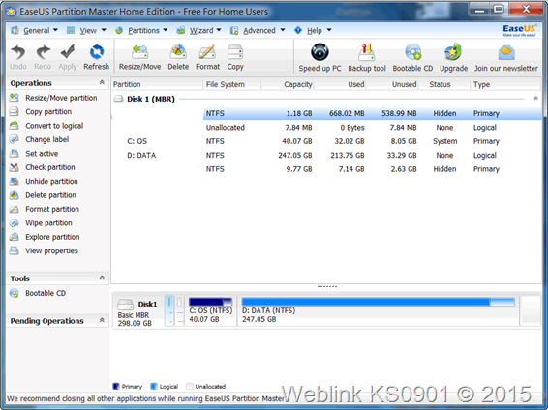Select the 1.18 GB hidden NTFS row
This screenshot has width=548, height=410.
tap(326, 113)
